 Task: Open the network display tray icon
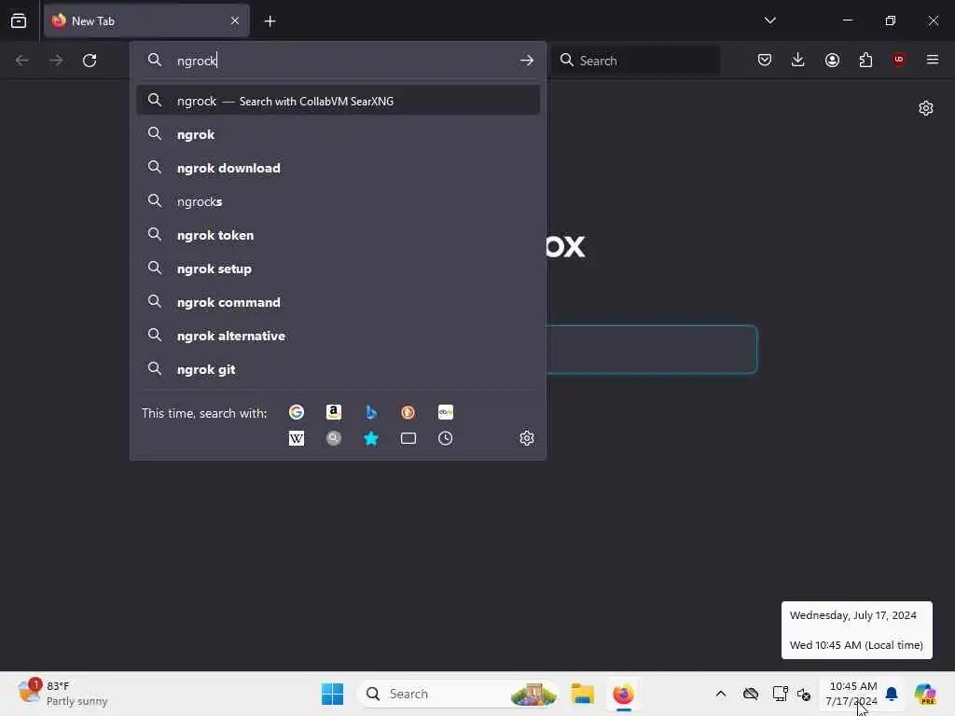point(780,694)
